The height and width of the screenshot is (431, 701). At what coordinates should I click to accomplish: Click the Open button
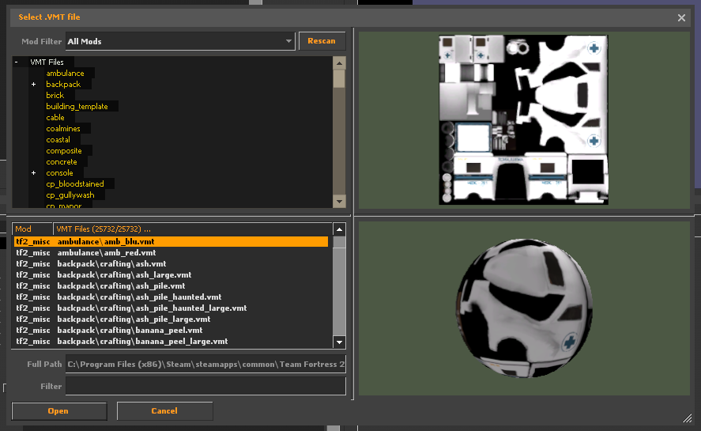59,411
